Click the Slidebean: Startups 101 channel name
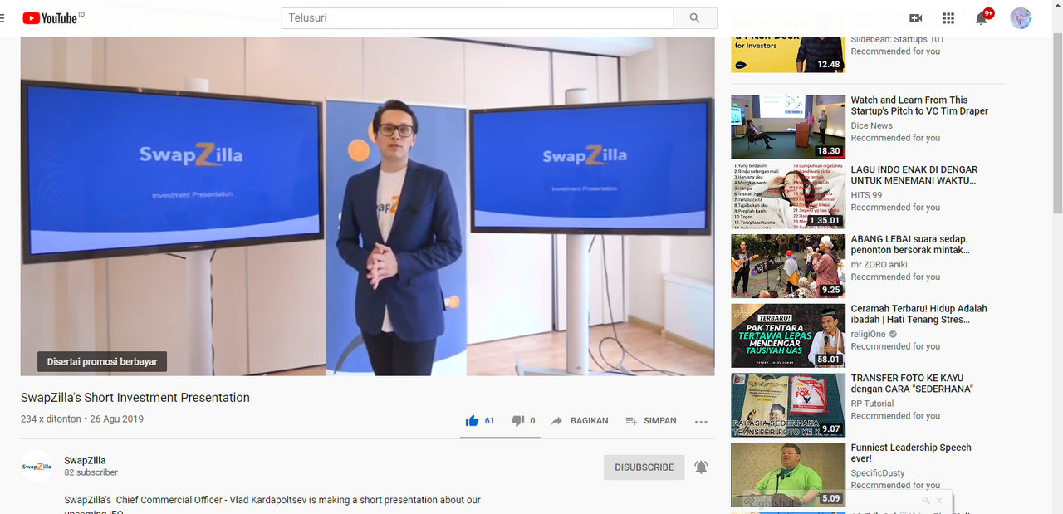1063x514 pixels. 897,40
